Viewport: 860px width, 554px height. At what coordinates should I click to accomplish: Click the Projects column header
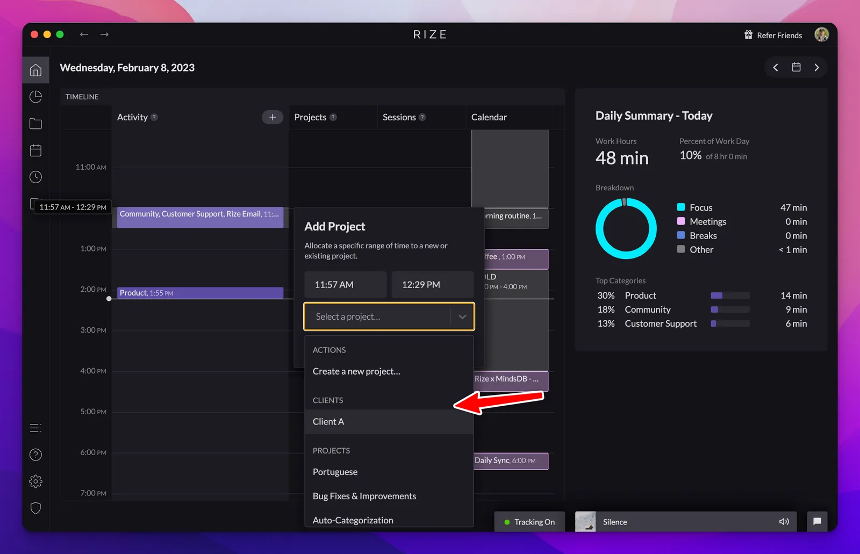point(310,117)
